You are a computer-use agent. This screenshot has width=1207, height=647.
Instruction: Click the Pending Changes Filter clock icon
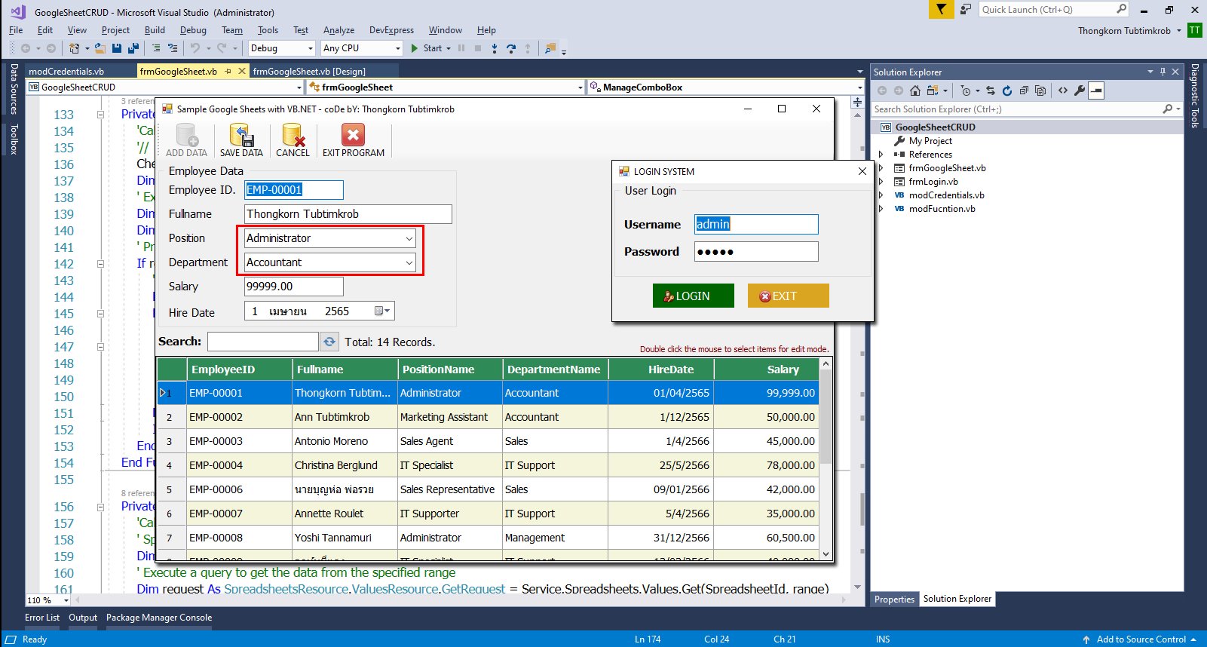pyautogui.click(x=966, y=90)
